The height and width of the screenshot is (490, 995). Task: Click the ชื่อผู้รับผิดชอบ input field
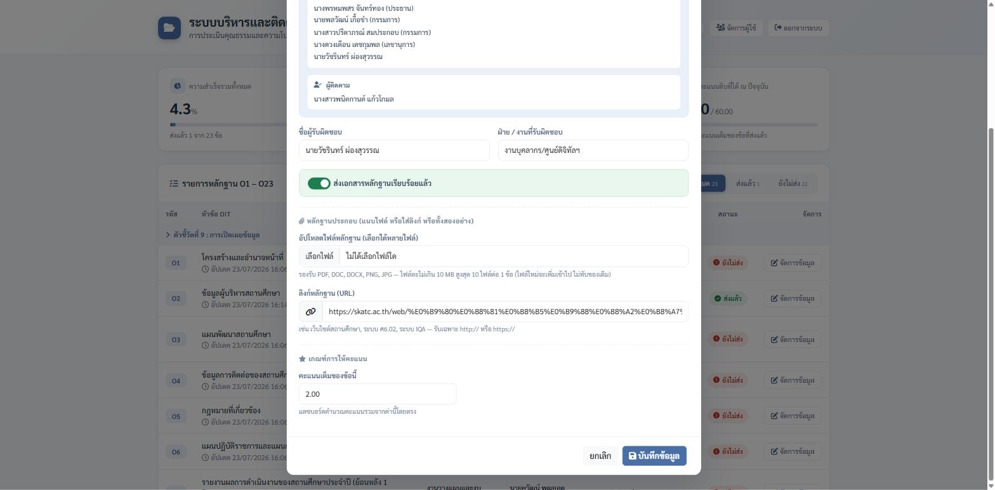[394, 150]
